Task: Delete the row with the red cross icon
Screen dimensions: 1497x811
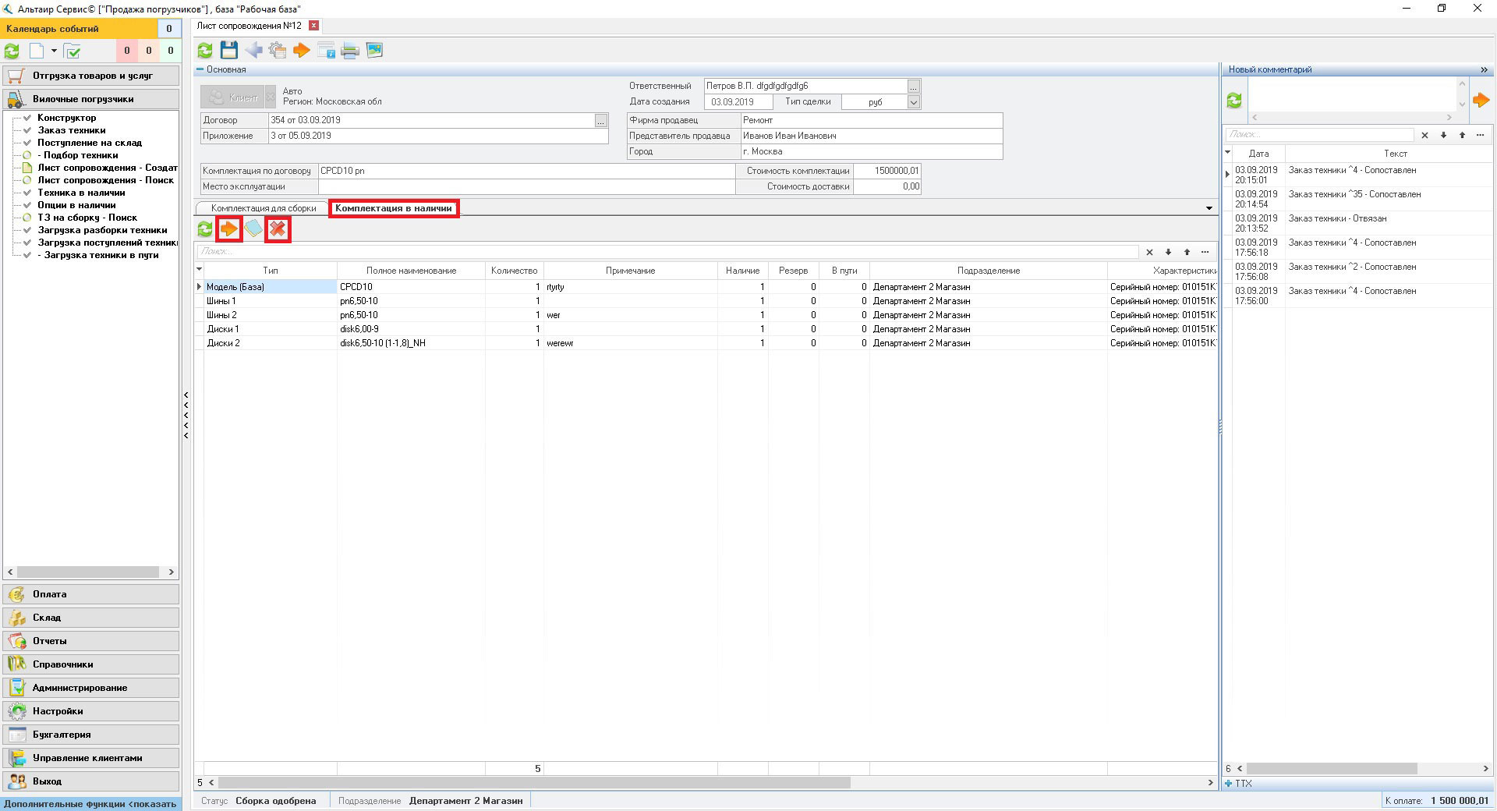Action: click(278, 229)
